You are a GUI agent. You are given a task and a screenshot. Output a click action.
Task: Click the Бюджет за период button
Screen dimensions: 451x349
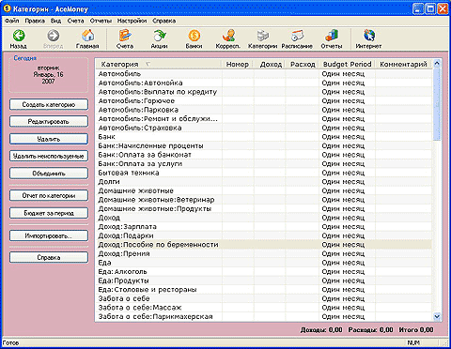pyautogui.click(x=49, y=213)
